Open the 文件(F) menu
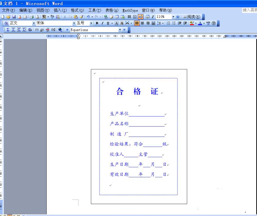This screenshot has height=216, width=257. click(x=8, y=11)
